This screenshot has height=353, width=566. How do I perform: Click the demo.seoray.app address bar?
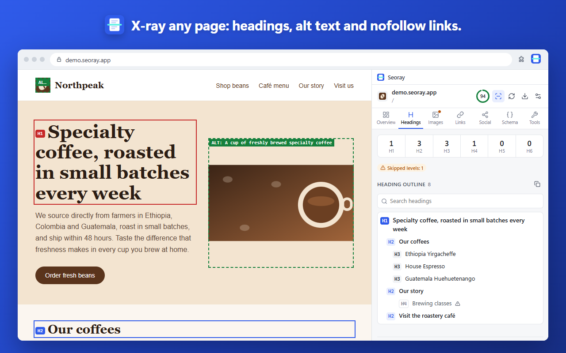(x=281, y=60)
